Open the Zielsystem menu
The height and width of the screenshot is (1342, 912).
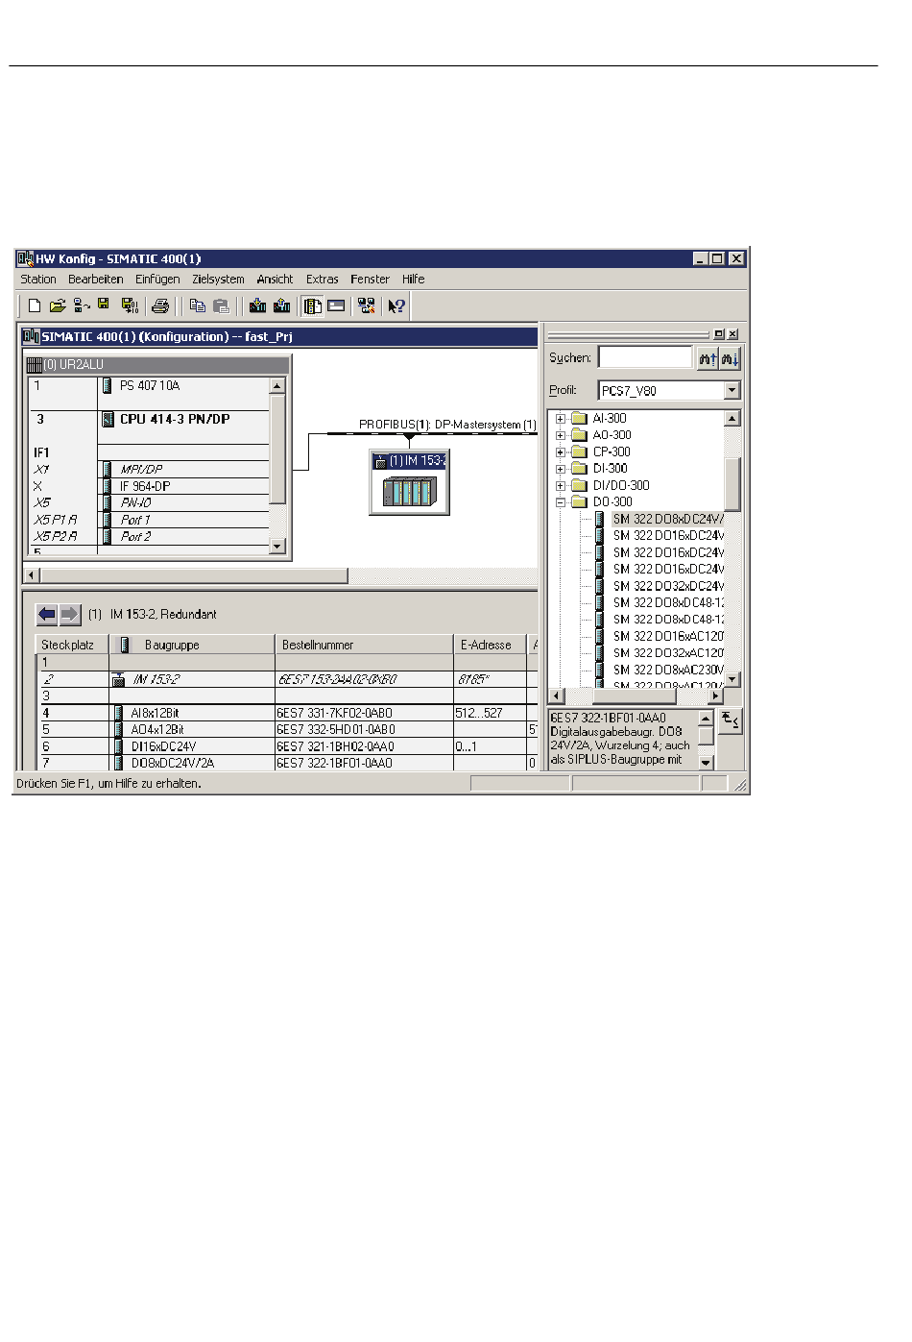coord(218,280)
